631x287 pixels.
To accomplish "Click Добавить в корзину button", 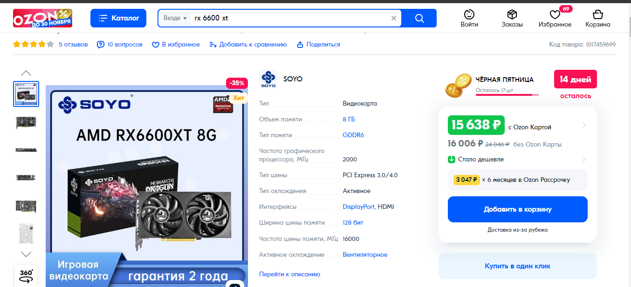I will pyautogui.click(x=518, y=209).
